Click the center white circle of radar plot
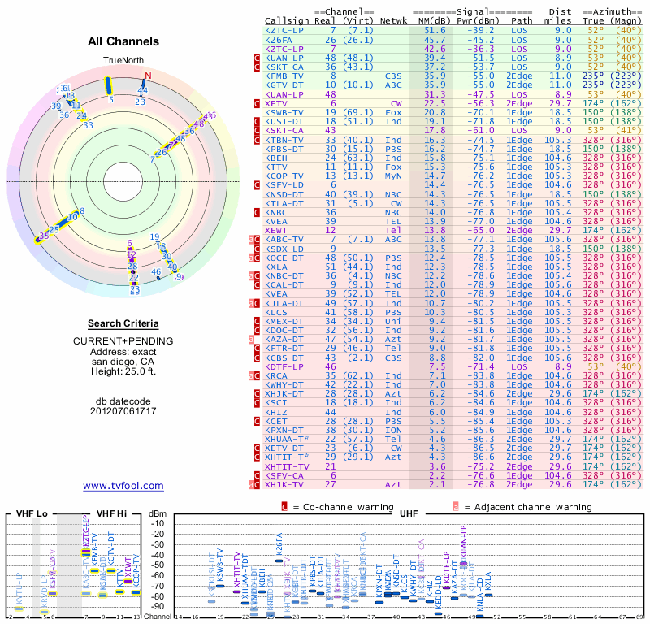The width and height of the screenshot is (650, 624). coord(123,181)
